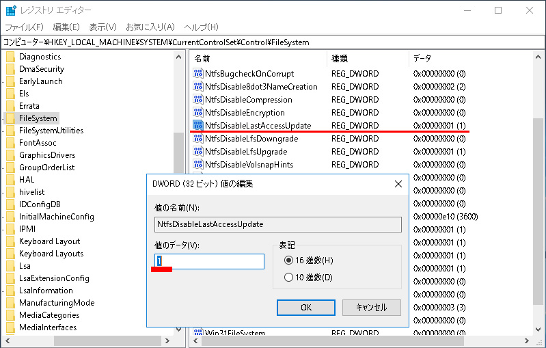Click the DWORD icon beside NtfsDisableLfsUpgrade

[x=197, y=152]
